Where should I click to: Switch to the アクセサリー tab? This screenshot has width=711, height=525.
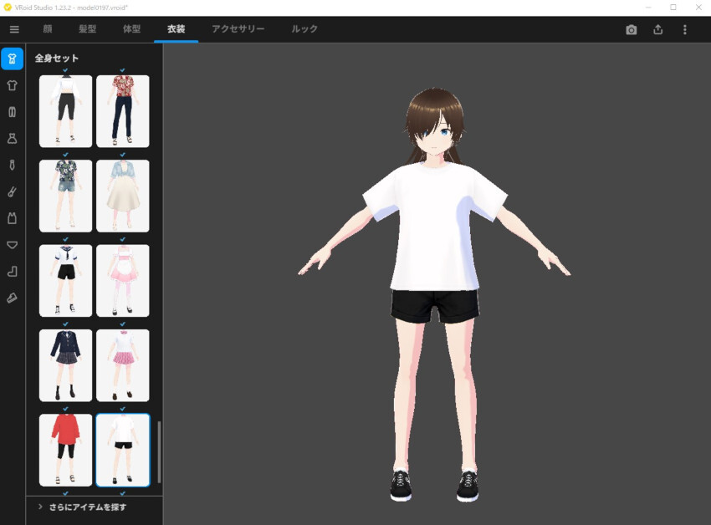pos(238,29)
